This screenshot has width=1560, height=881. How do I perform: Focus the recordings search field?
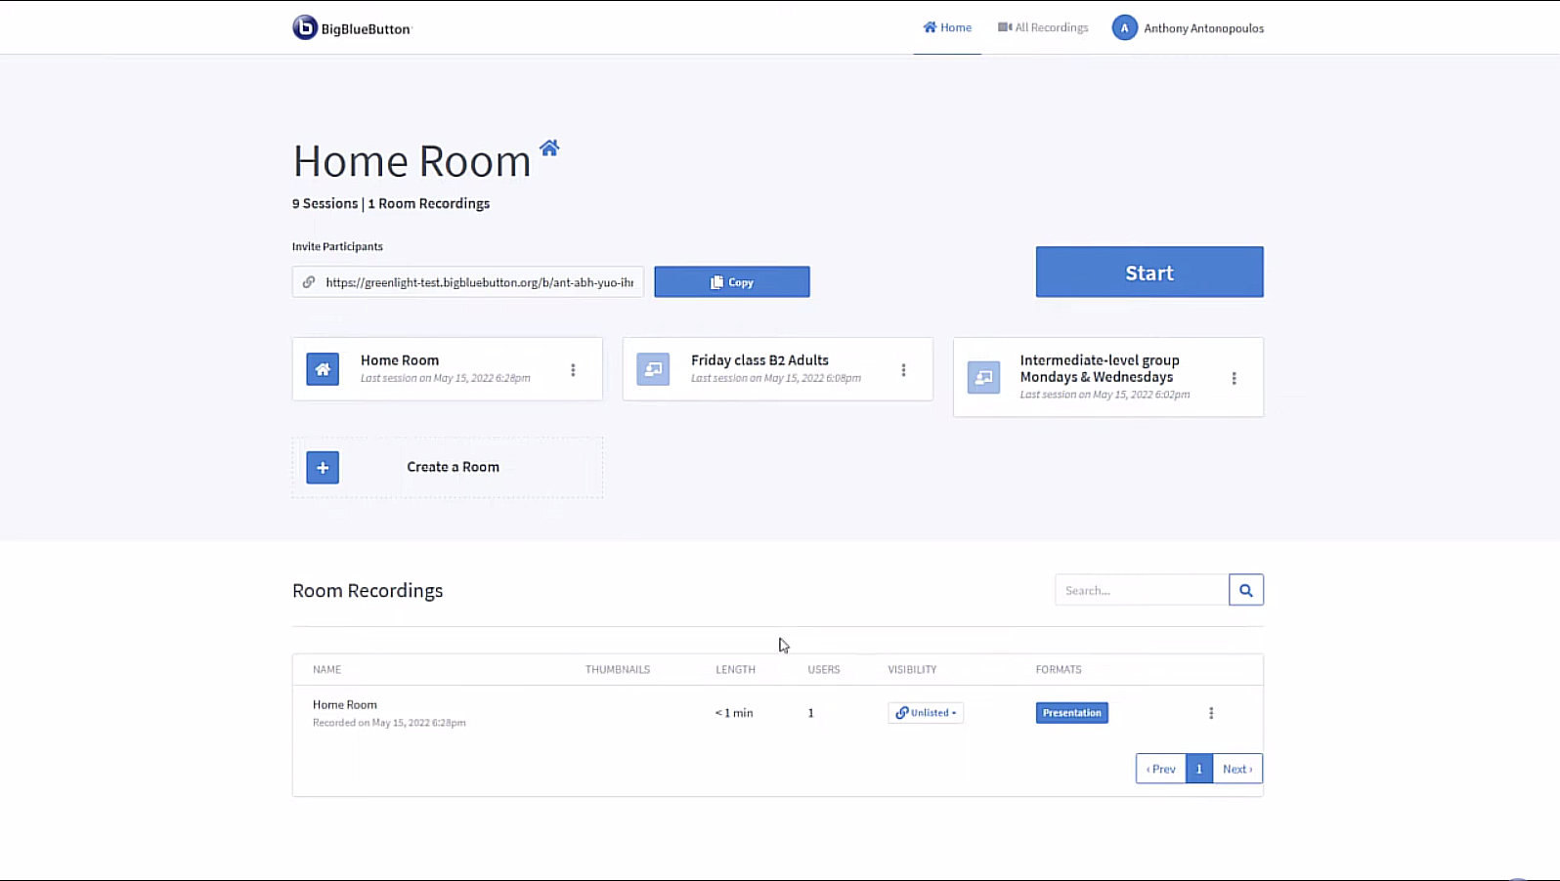click(1142, 590)
